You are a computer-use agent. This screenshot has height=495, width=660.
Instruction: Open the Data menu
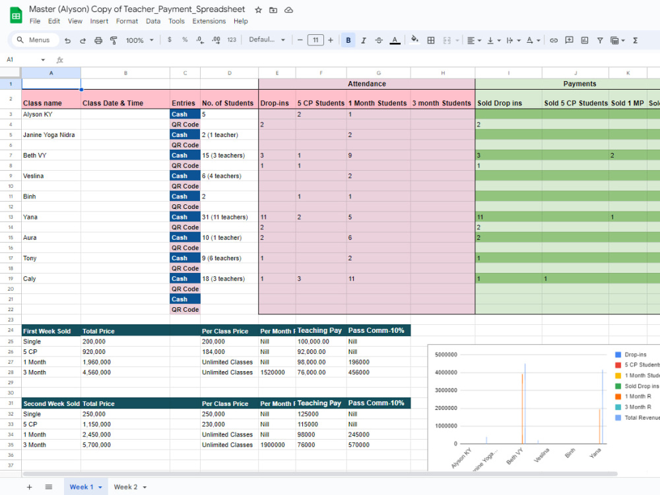(153, 21)
